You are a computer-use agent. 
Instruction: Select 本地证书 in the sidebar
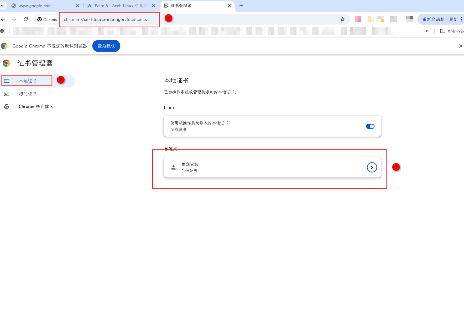(37, 81)
